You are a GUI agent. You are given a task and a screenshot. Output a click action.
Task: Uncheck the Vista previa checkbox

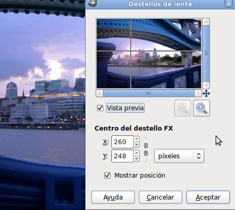click(x=100, y=108)
